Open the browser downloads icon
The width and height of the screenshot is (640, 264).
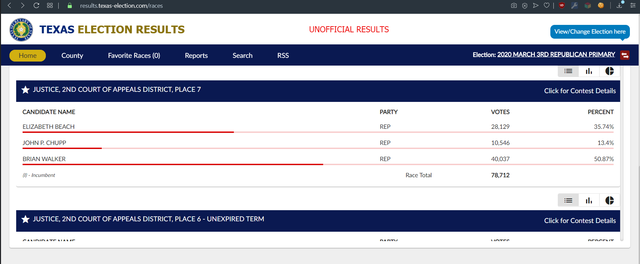click(x=619, y=5)
